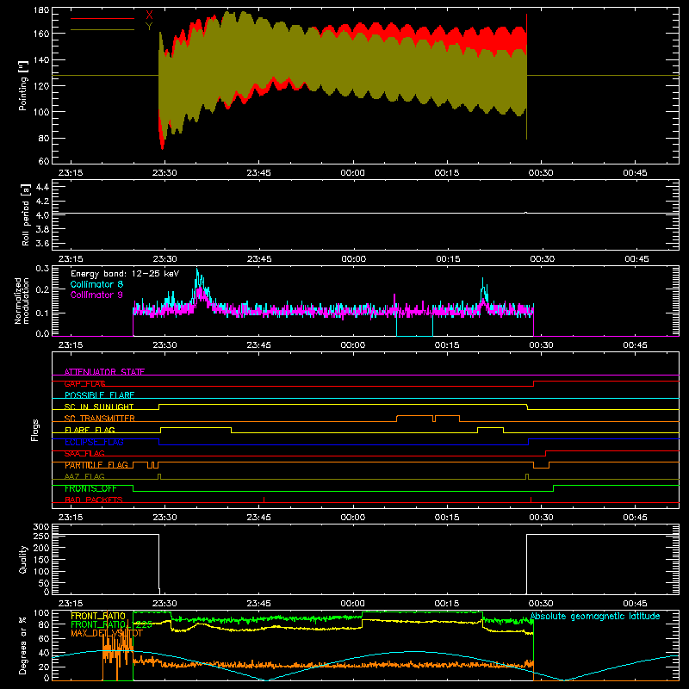The image size is (689, 689).
Task: Click the 4.4 value on Roll period axis
Action: pyautogui.click(x=41, y=187)
